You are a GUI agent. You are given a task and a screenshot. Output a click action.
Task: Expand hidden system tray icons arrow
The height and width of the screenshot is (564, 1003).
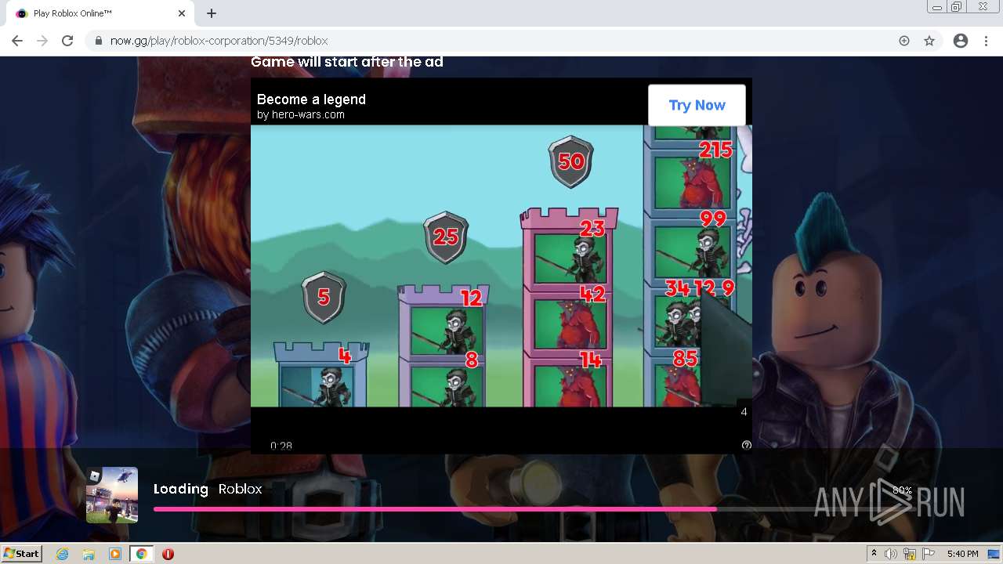pyautogui.click(x=874, y=554)
